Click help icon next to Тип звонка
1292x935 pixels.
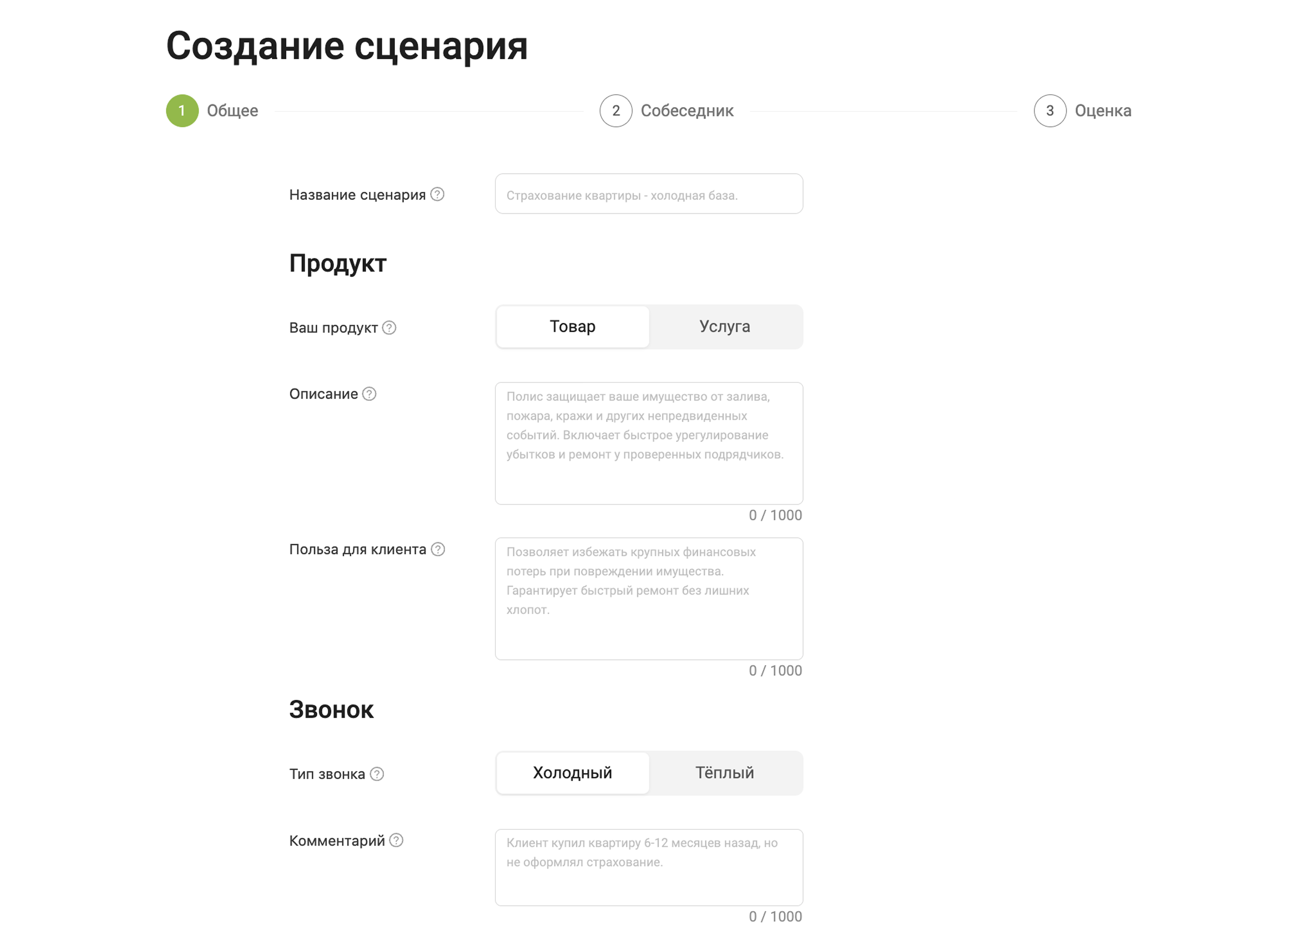(x=377, y=774)
